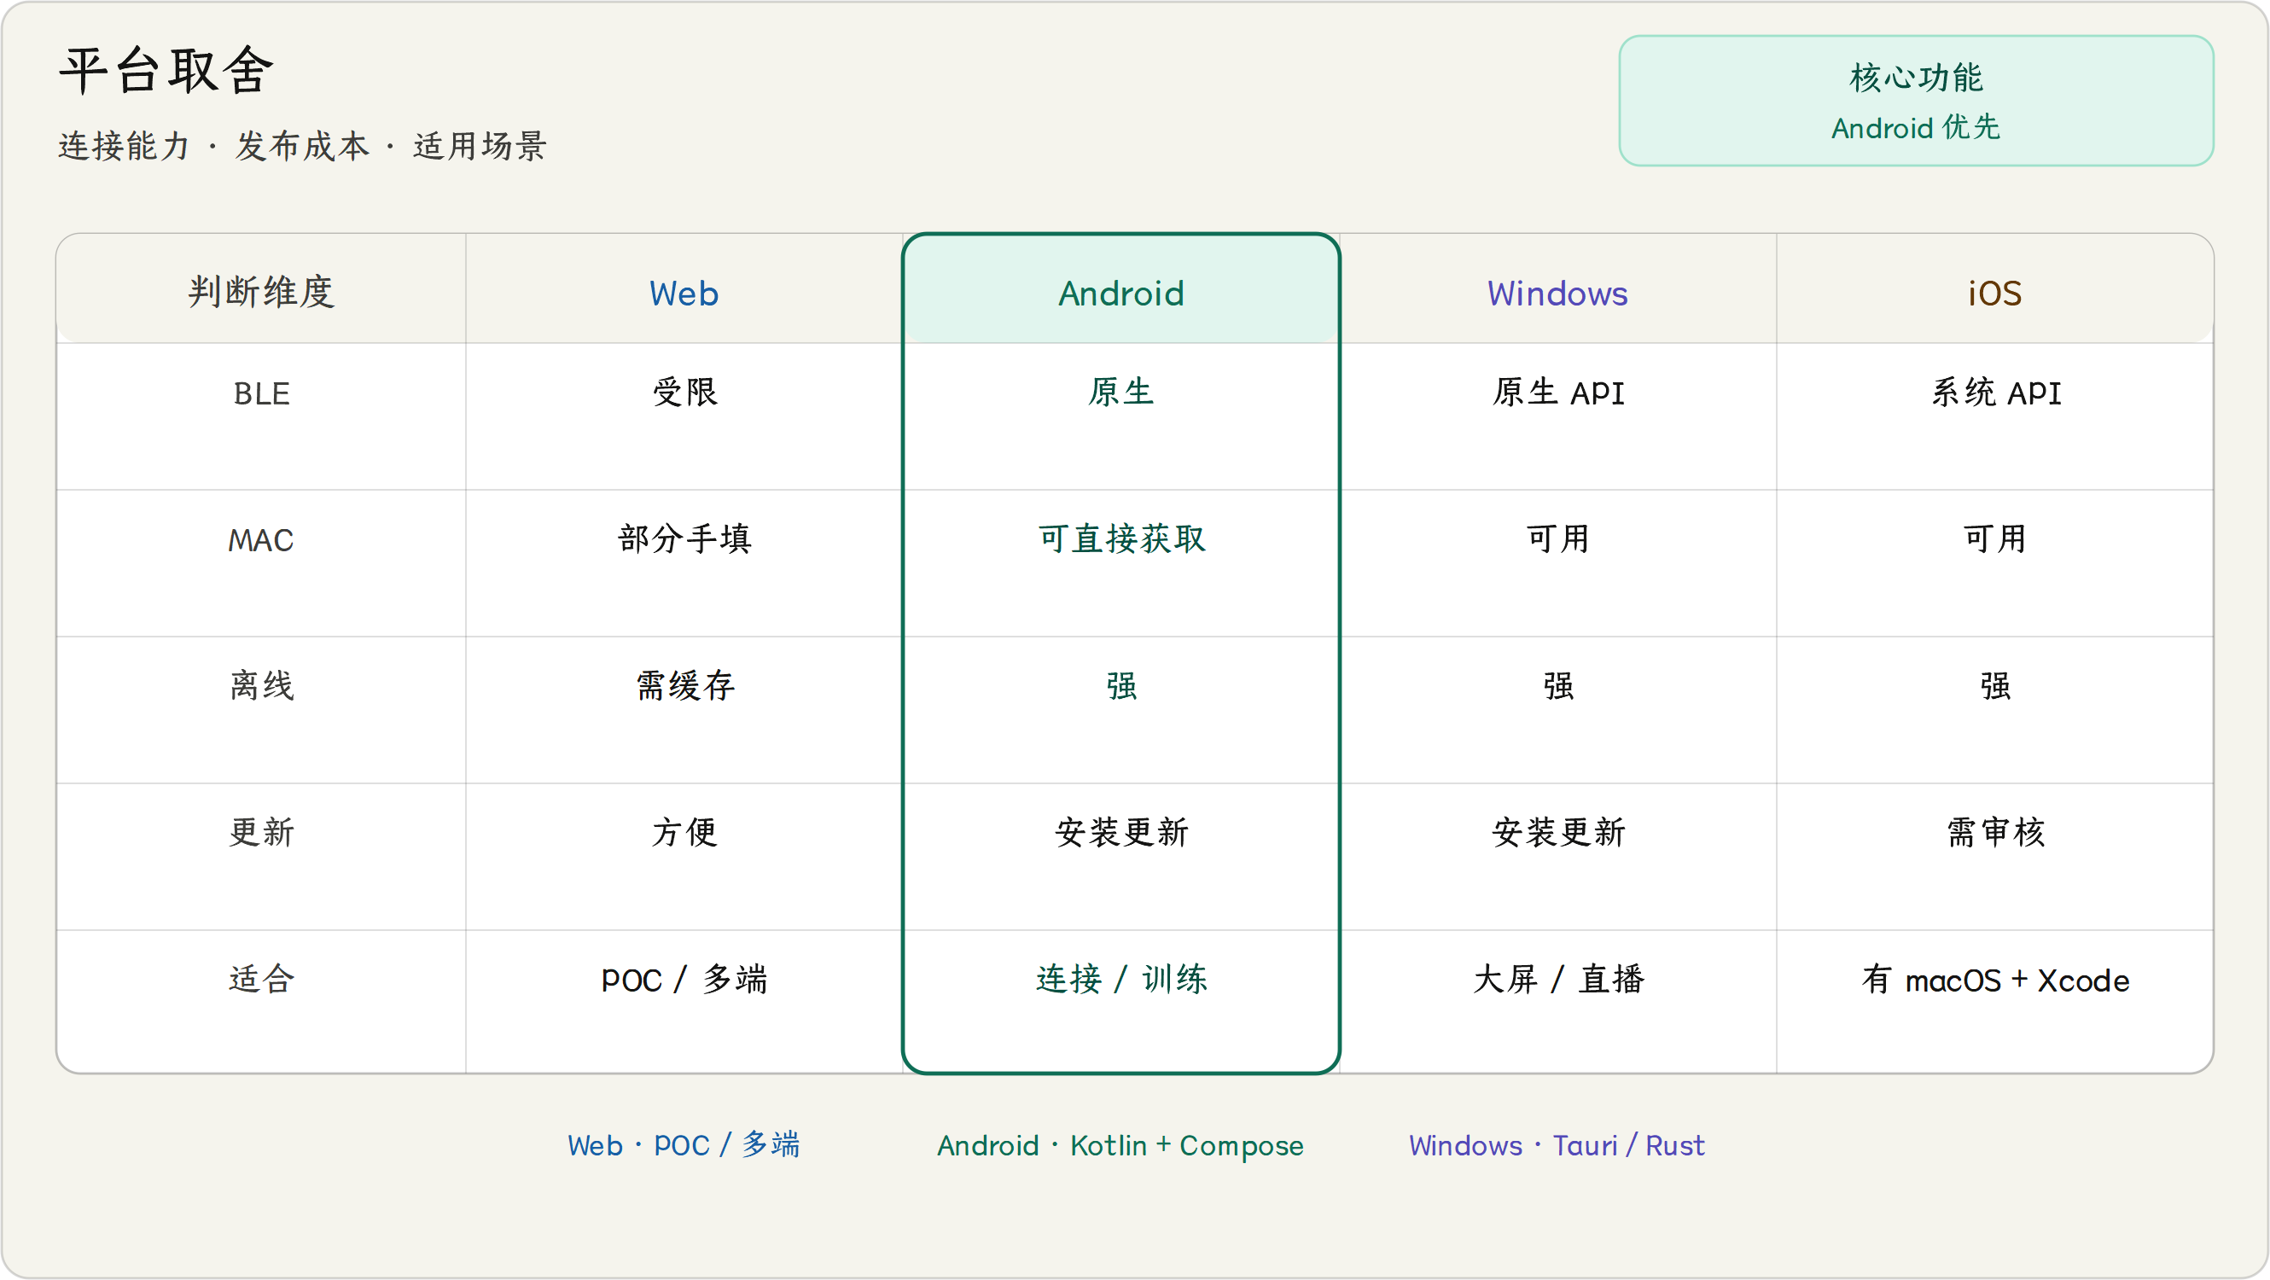
Task: Click the "核心功能 Android 优先" badge
Action: (1916, 101)
